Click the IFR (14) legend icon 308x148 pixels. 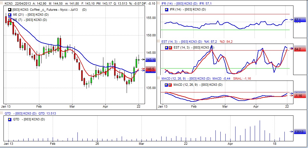166,10
